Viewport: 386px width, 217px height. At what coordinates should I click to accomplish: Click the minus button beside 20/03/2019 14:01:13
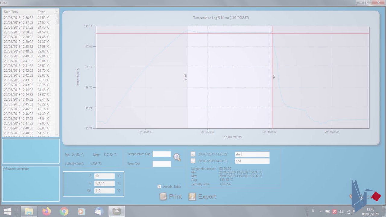pyautogui.click(x=193, y=161)
